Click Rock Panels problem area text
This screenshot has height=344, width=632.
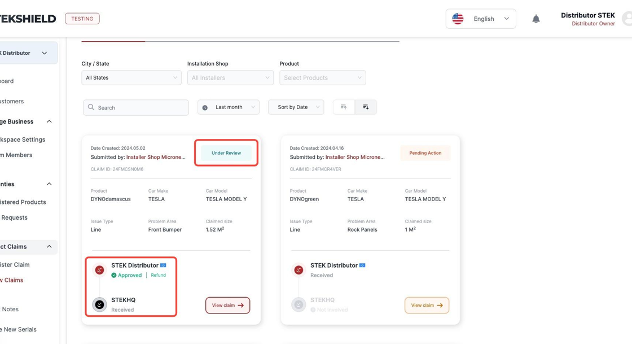coord(362,230)
